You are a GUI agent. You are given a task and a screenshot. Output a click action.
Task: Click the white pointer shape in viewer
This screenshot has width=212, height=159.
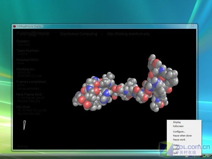pyautogui.click(x=25, y=125)
